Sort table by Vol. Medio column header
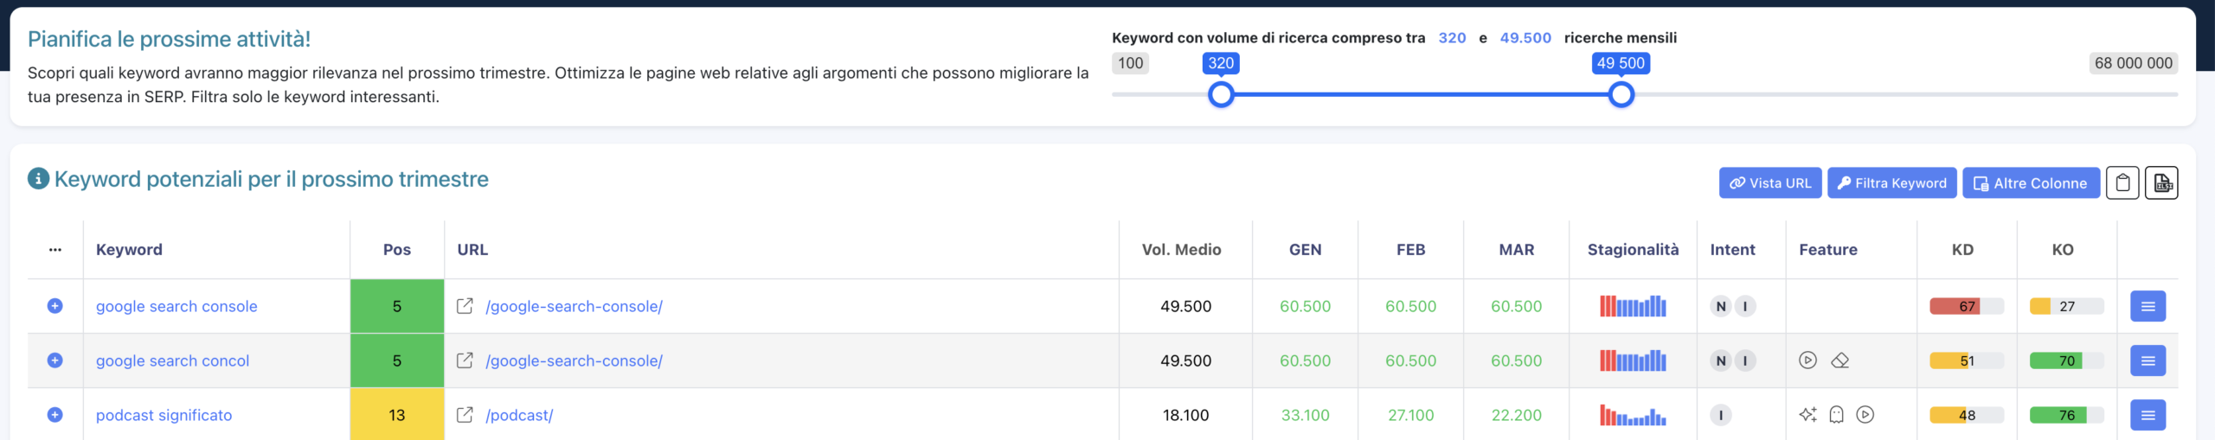Image resolution: width=2215 pixels, height=440 pixels. pyautogui.click(x=1181, y=250)
